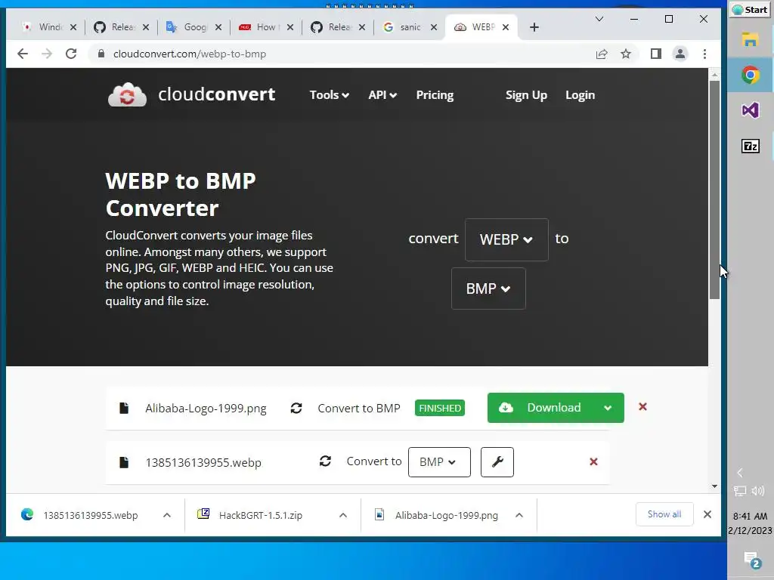774x580 pixels.
Task: Open Chrome from the taskbar
Action: 751,75
